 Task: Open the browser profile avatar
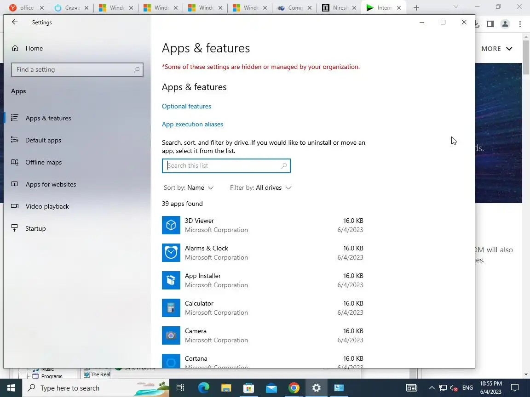pos(505,23)
